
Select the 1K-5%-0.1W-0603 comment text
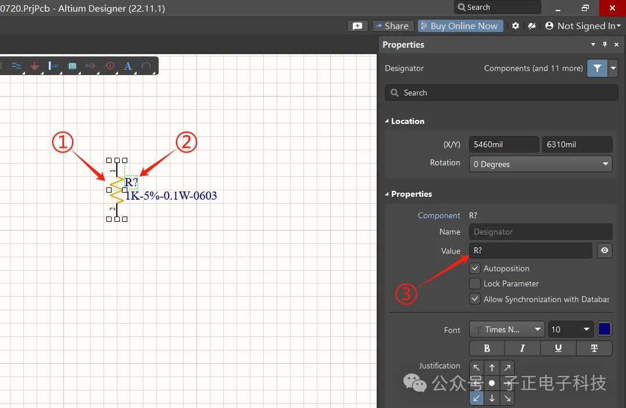tap(171, 196)
